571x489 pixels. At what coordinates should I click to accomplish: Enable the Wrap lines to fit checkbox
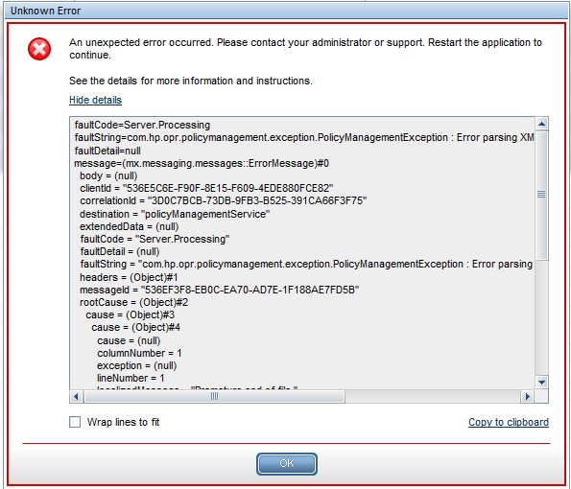click(x=75, y=422)
